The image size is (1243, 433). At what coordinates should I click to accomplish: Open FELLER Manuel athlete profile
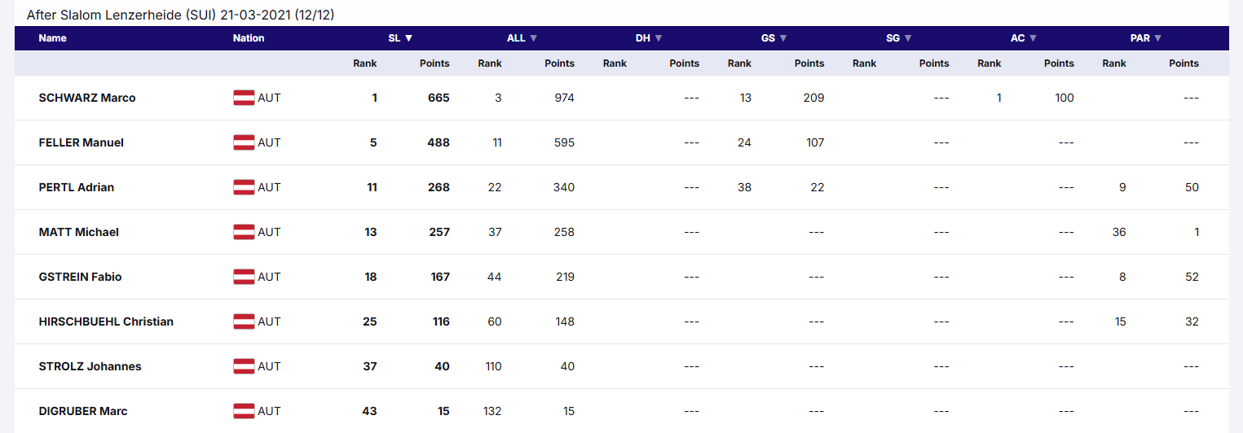[82, 142]
